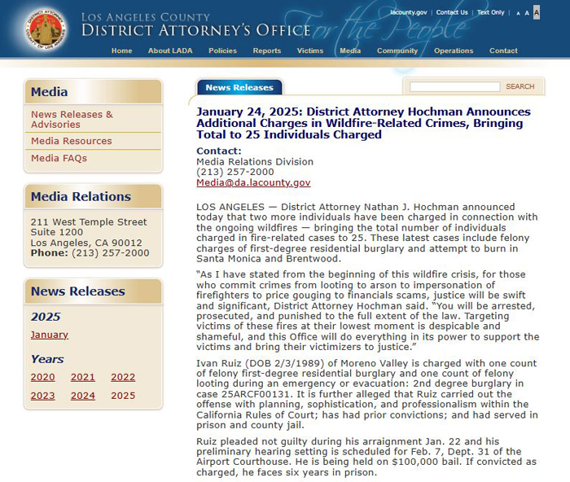This screenshot has height=482, width=570.
Task: Open the Operations menu
Action: coord(454,51)
